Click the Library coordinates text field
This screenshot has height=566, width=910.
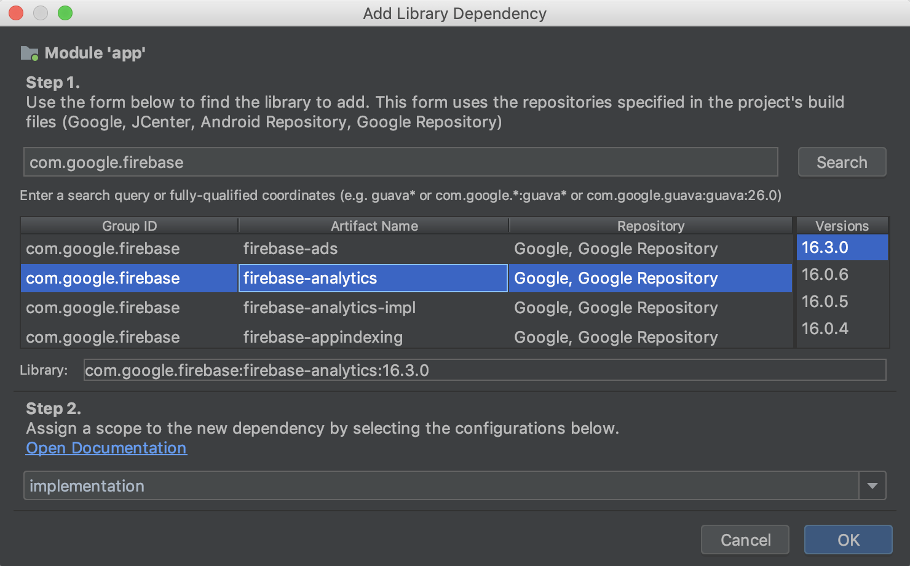tap(485, 370)
